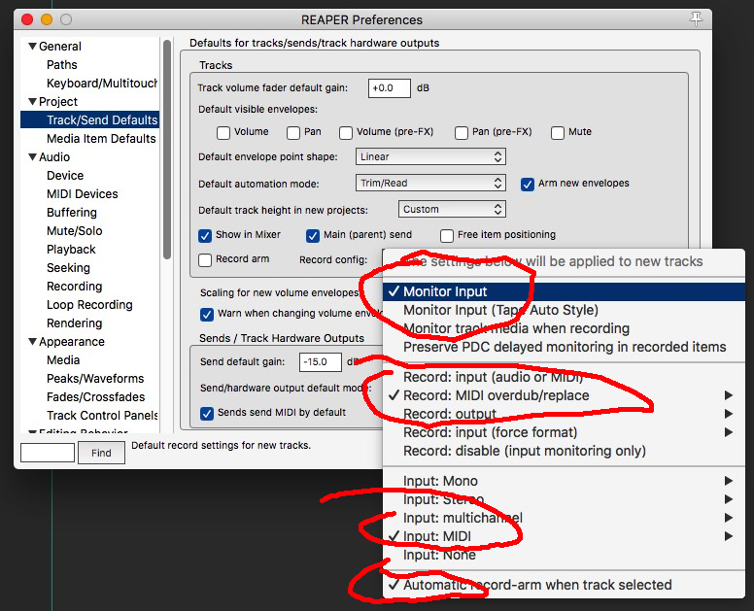Image resolution: width=754 pixels, height=611 pixels.
Task: Open Record: output submenu
Action: click(564, 414)
